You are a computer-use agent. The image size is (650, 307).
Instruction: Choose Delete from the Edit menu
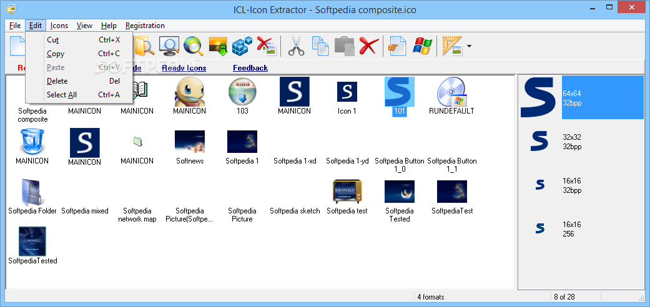79,80
